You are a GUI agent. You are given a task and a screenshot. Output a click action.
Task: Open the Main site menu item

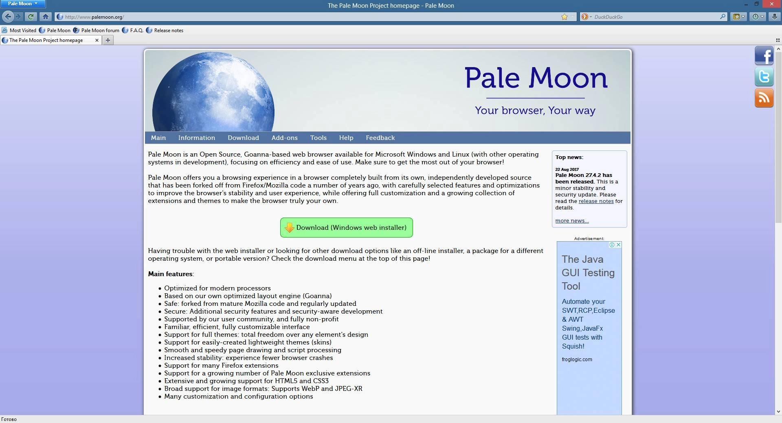tap(158, 138)
